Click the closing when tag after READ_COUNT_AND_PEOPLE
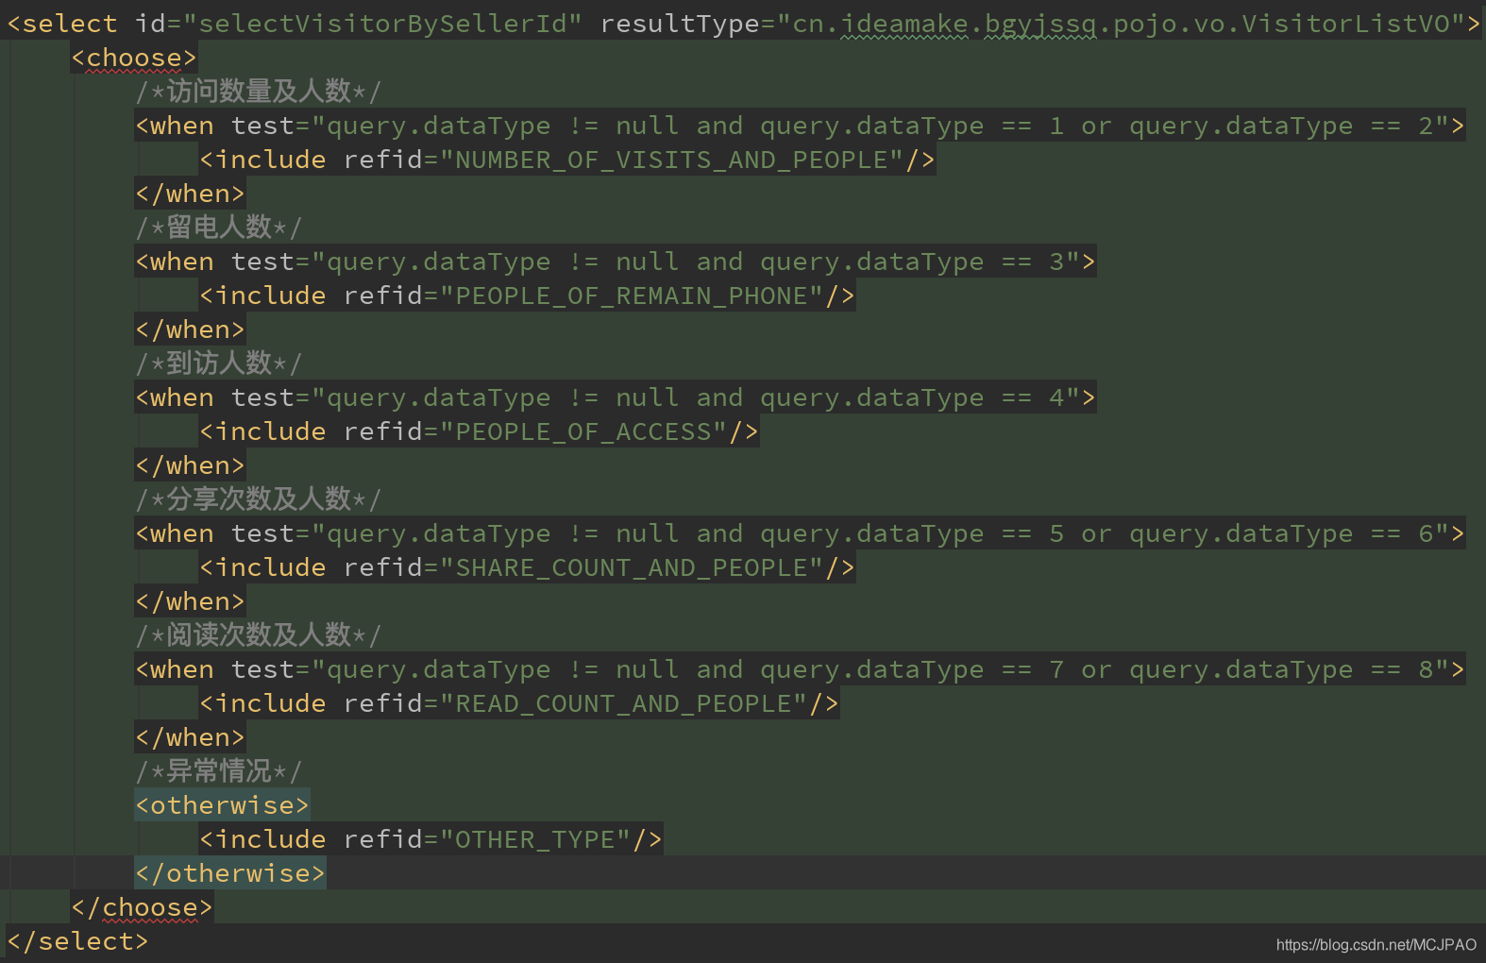 190,737
